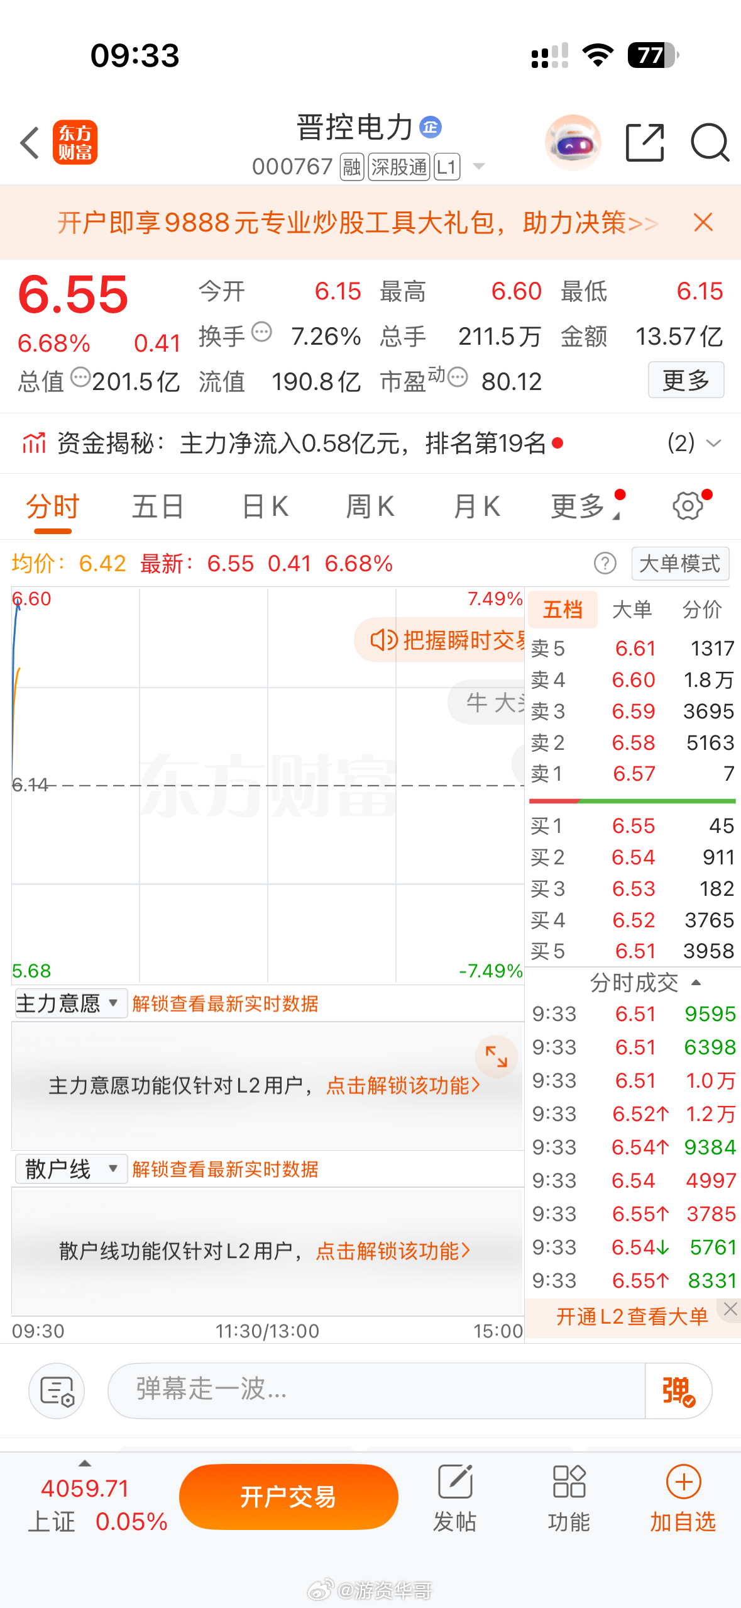Expand the 资金揭秘 (2) chevron
The width and height of the screenshot is (741, 1608).
(x=713, y=443)
